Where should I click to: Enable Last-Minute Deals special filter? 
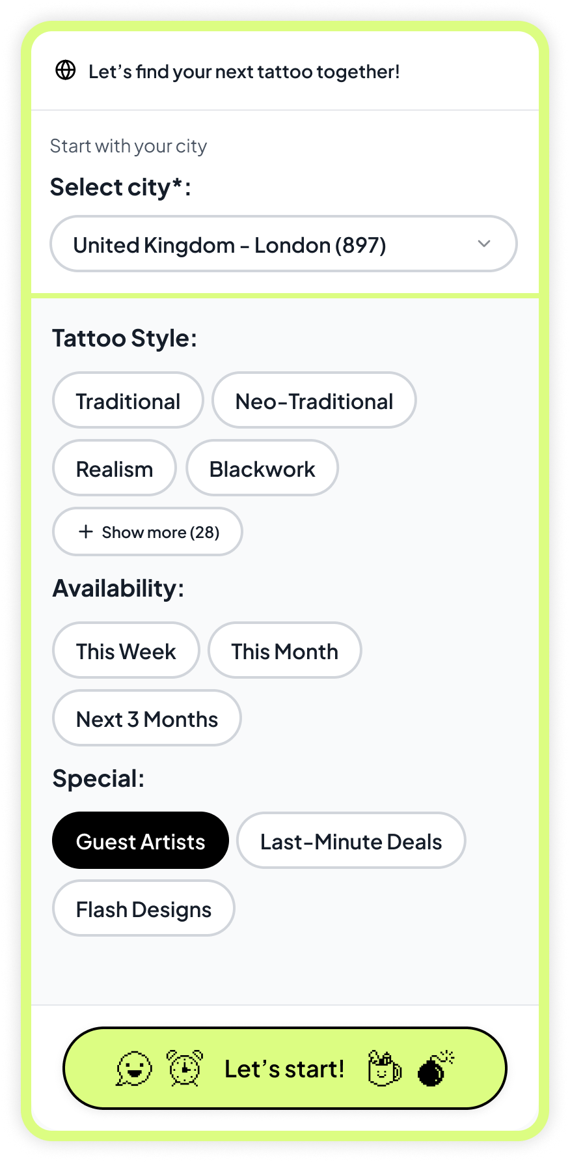[351, 841]
